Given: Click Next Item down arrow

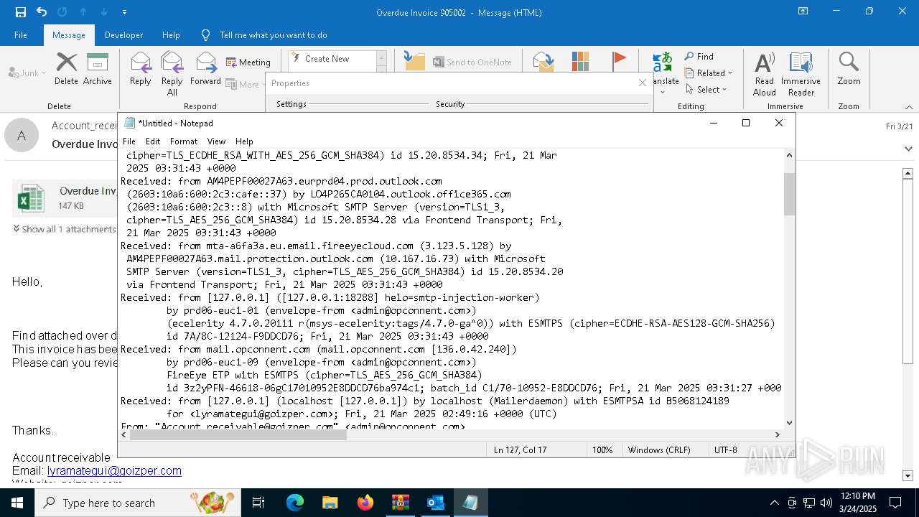Looking at the screenshot, I should pos(104,12).
